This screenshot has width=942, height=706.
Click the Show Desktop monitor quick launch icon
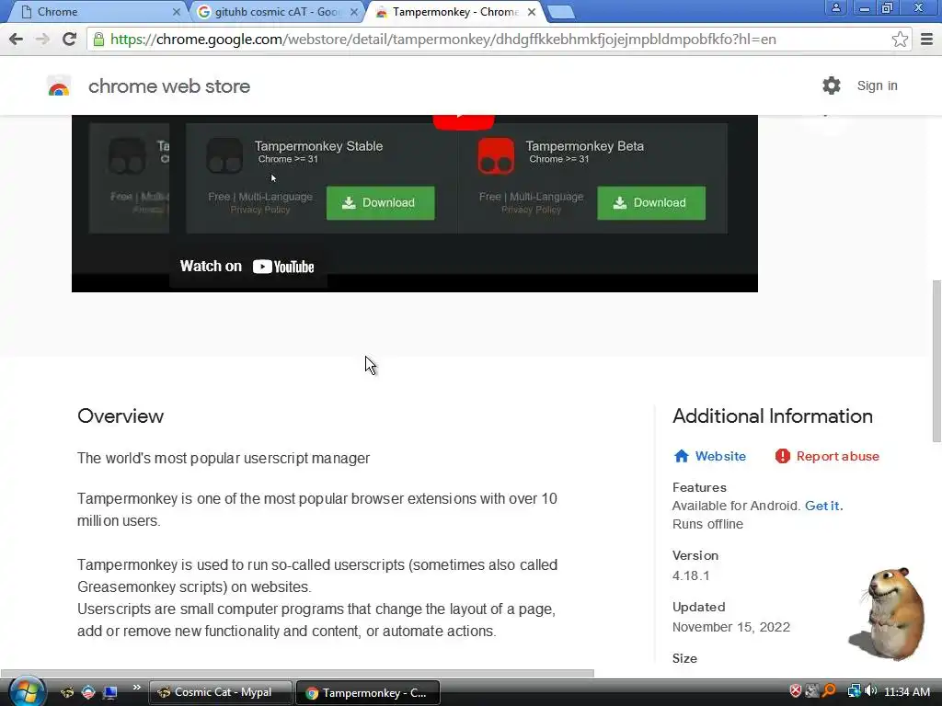click(x=109, y=692)
